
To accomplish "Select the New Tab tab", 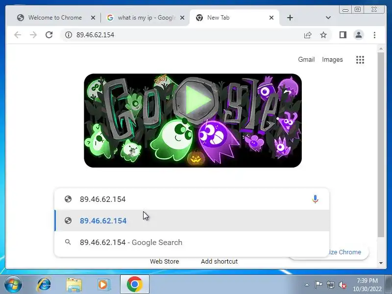I will 234,18.
